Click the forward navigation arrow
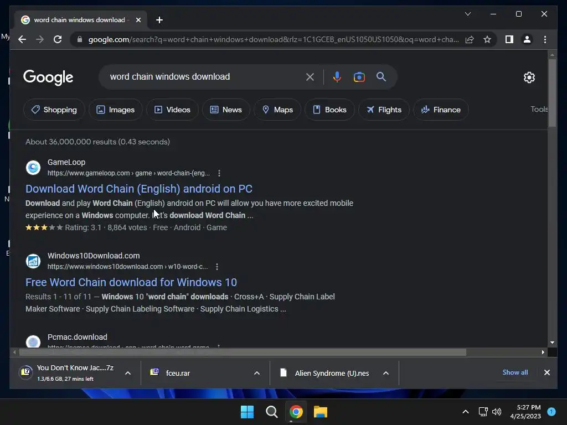This screenshot has height=425, width=567. [40, 39]
